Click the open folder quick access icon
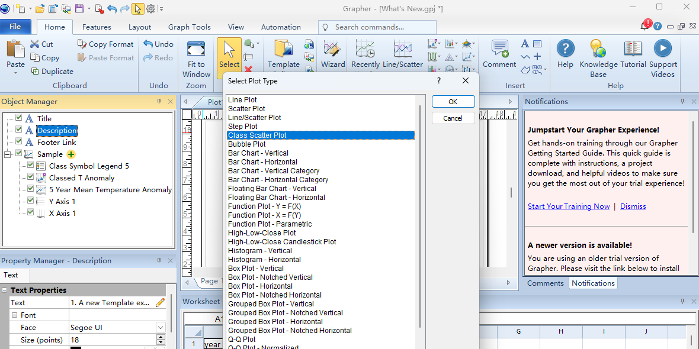The image size is (699, 349). click(x=40, y=8)
